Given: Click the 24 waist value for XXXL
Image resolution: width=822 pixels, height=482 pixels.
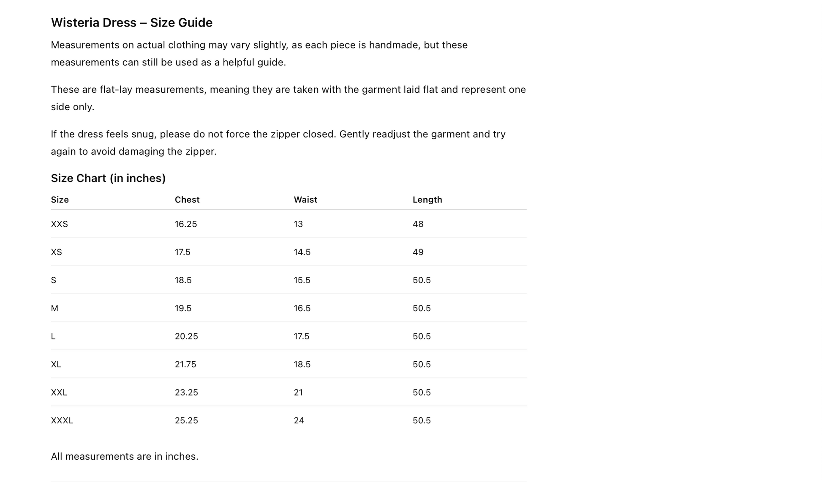Looking at the screenshot, I should click(299, 420).
